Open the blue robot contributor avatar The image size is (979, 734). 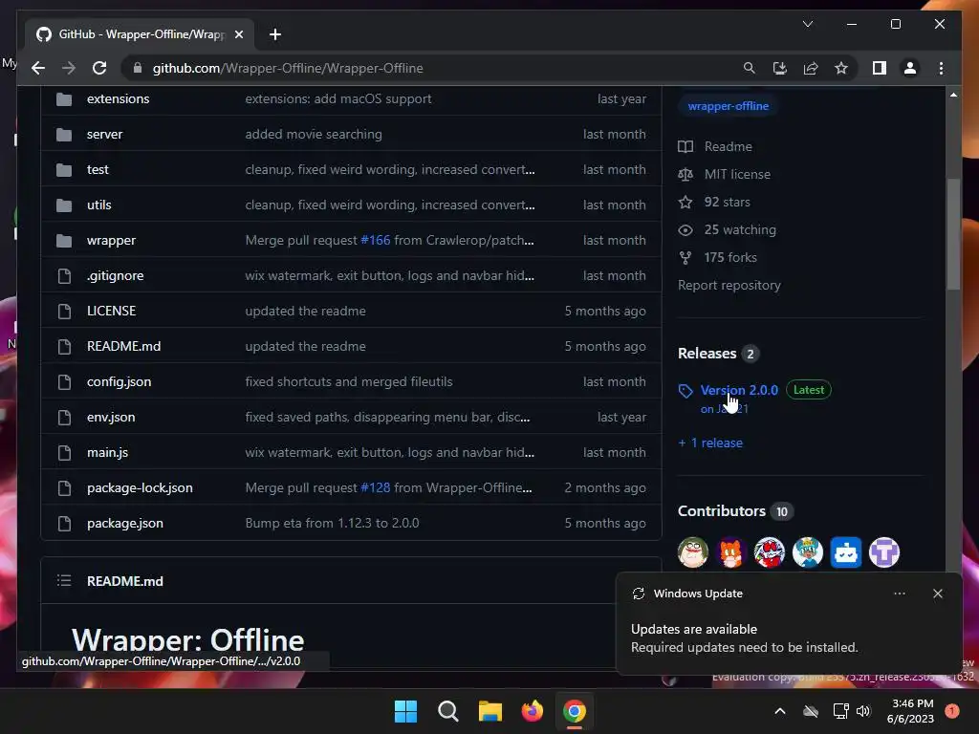846,552
